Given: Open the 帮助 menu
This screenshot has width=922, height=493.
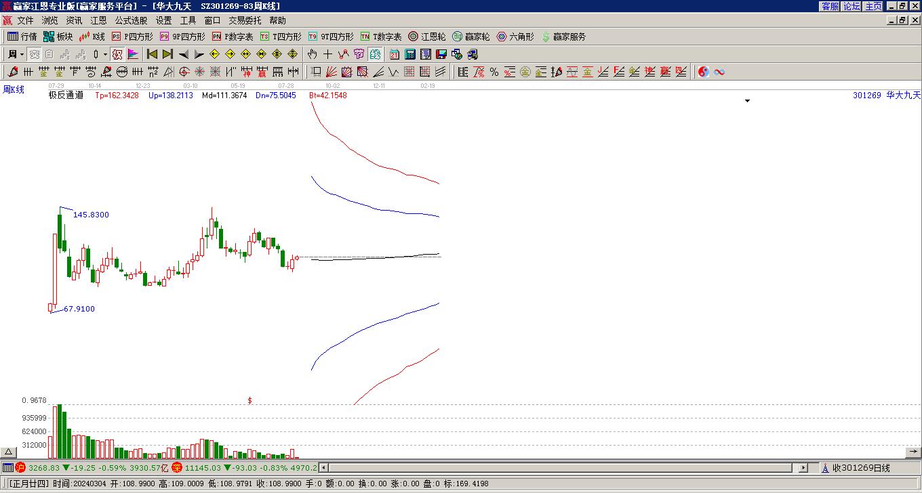Looking at the screenshot, I should [277, 21].
